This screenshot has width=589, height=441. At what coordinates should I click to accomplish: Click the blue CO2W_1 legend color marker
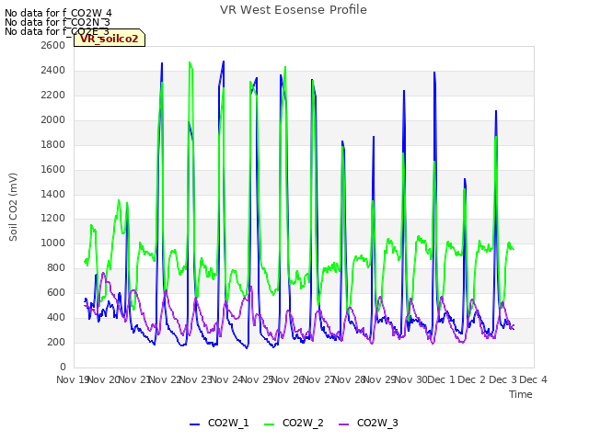point(194,424)
